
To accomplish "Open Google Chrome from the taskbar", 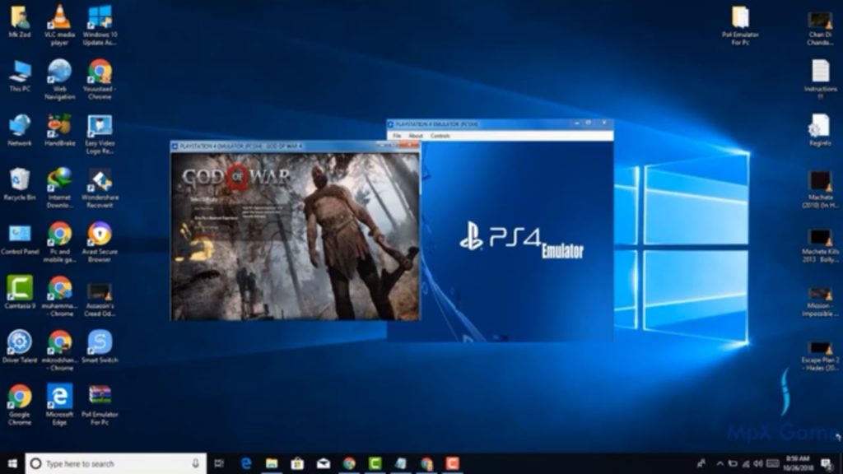I will pyautogui.click(x=350, y=461).
